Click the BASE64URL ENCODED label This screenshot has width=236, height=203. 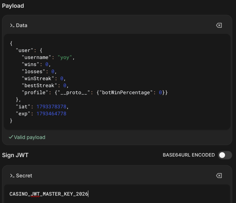tap(189, 155)
